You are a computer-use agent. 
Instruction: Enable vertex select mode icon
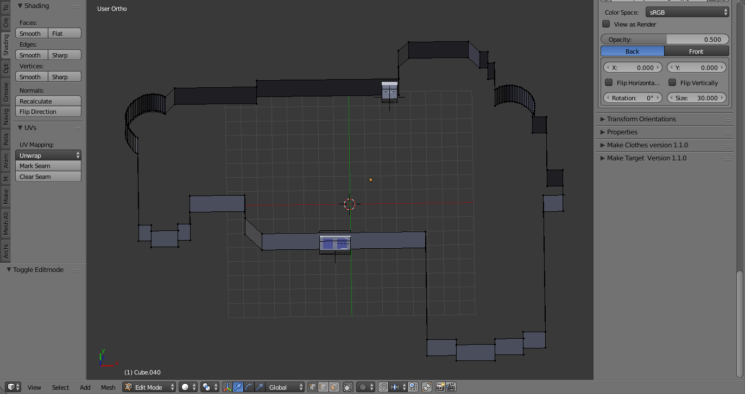(313, 387)
